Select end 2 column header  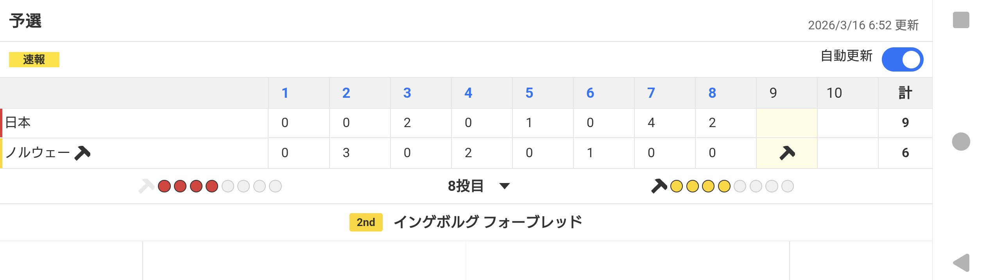[x=346, y=93]
